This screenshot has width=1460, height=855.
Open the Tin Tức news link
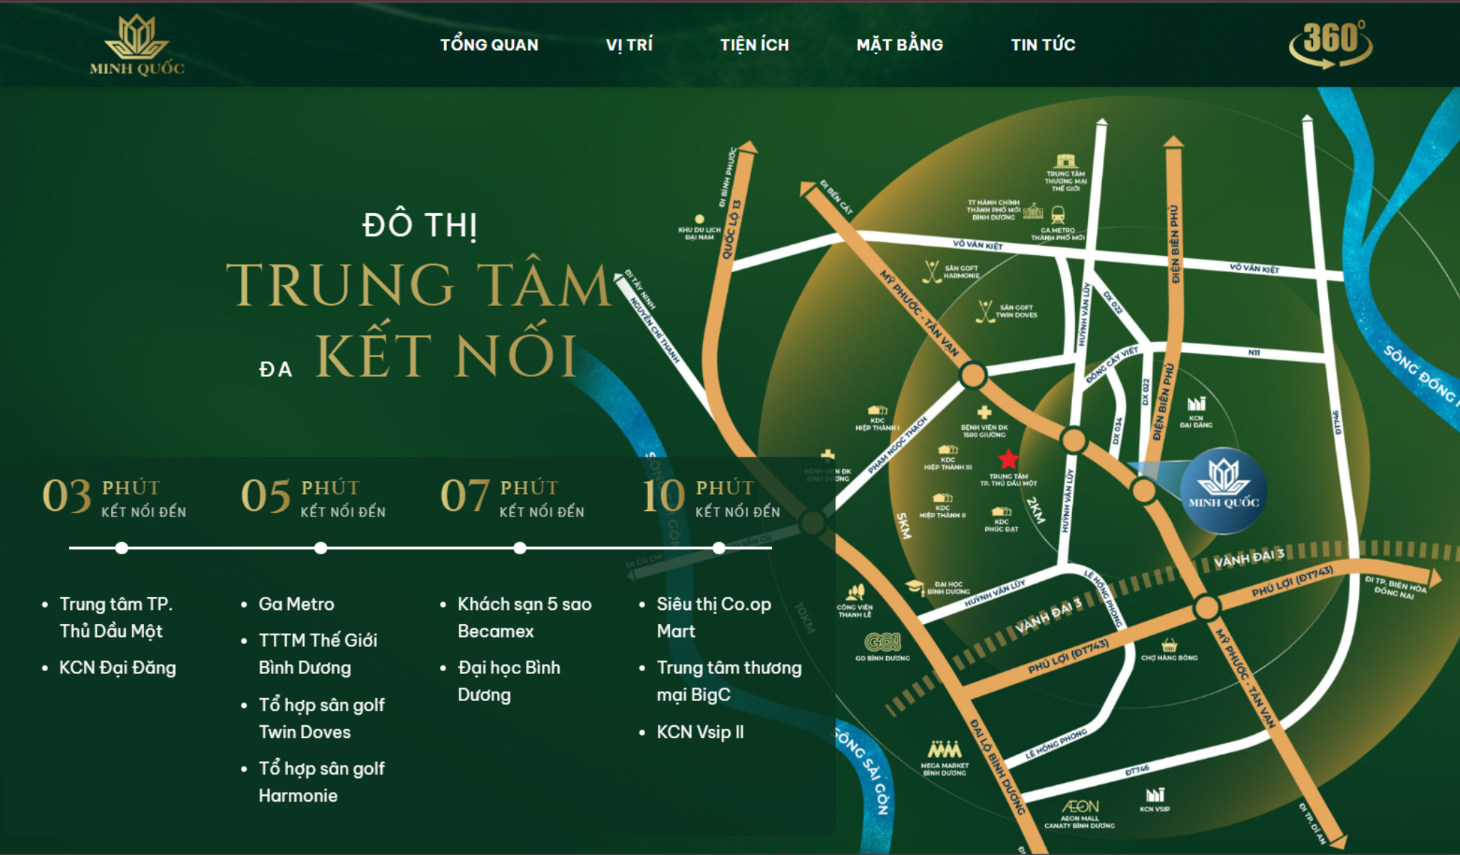pos(1042,45)
